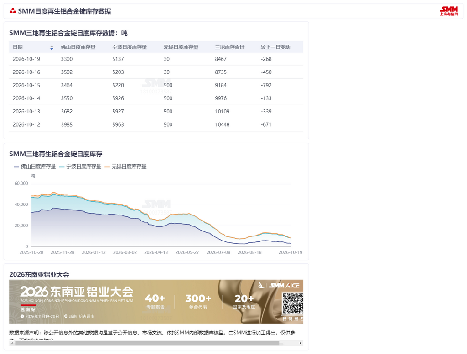Select the date cell 2026-10-14
Viewport: 467px width, 354px height.
click(26, 98)
